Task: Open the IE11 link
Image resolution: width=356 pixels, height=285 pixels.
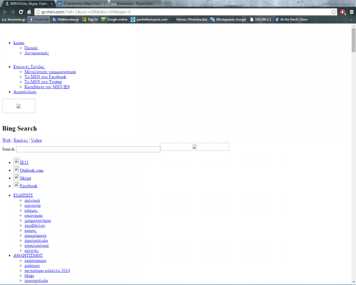Action: coord(24,163)
